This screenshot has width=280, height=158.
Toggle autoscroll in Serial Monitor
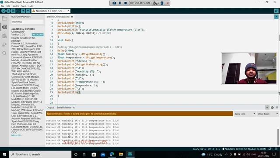point(267,108)
